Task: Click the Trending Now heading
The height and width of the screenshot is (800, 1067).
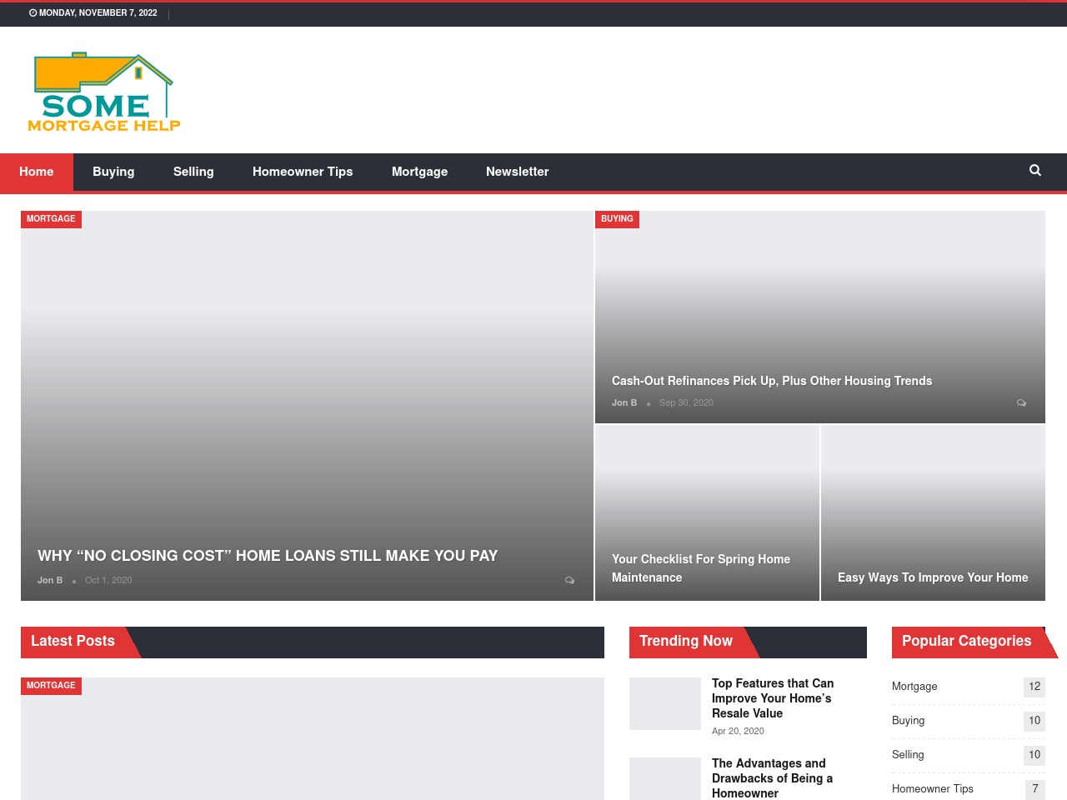Action: pos(686,641)
